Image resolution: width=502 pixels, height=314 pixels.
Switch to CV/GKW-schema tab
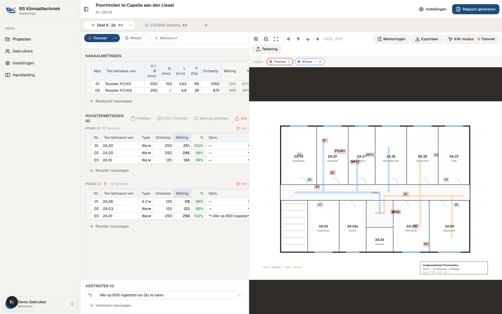(x=166, y=25)
